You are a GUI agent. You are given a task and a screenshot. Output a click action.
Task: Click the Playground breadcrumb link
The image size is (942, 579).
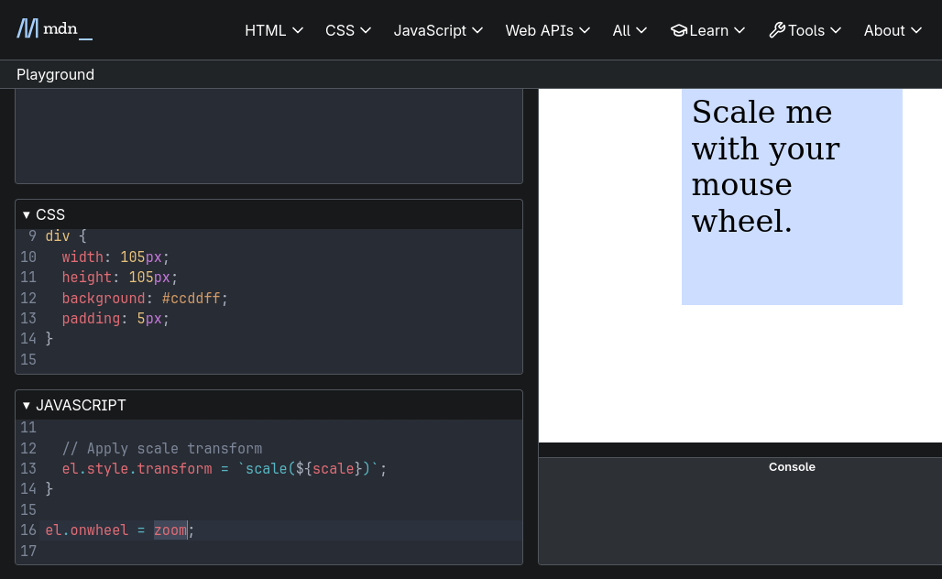pyautogui.click(x=55, y=74)
